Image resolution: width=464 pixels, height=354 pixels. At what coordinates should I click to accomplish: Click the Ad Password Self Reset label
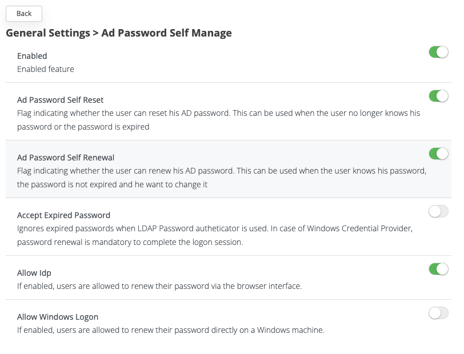click(60, 100)
